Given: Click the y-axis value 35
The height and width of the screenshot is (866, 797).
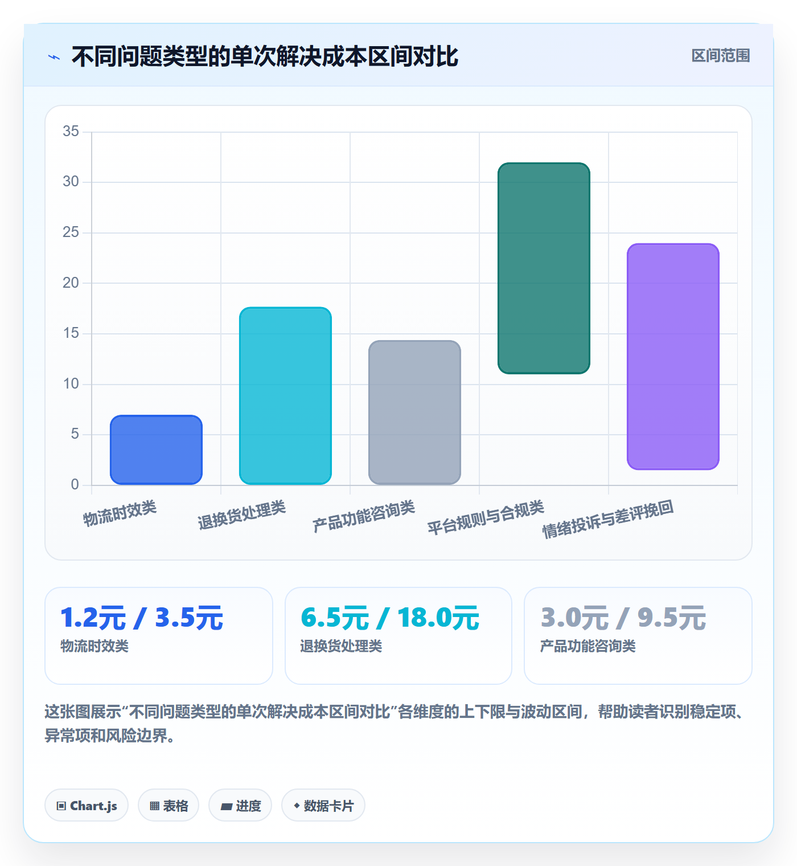Looking at the screenshot, I should pyautogui.click(x=71, y=132).
